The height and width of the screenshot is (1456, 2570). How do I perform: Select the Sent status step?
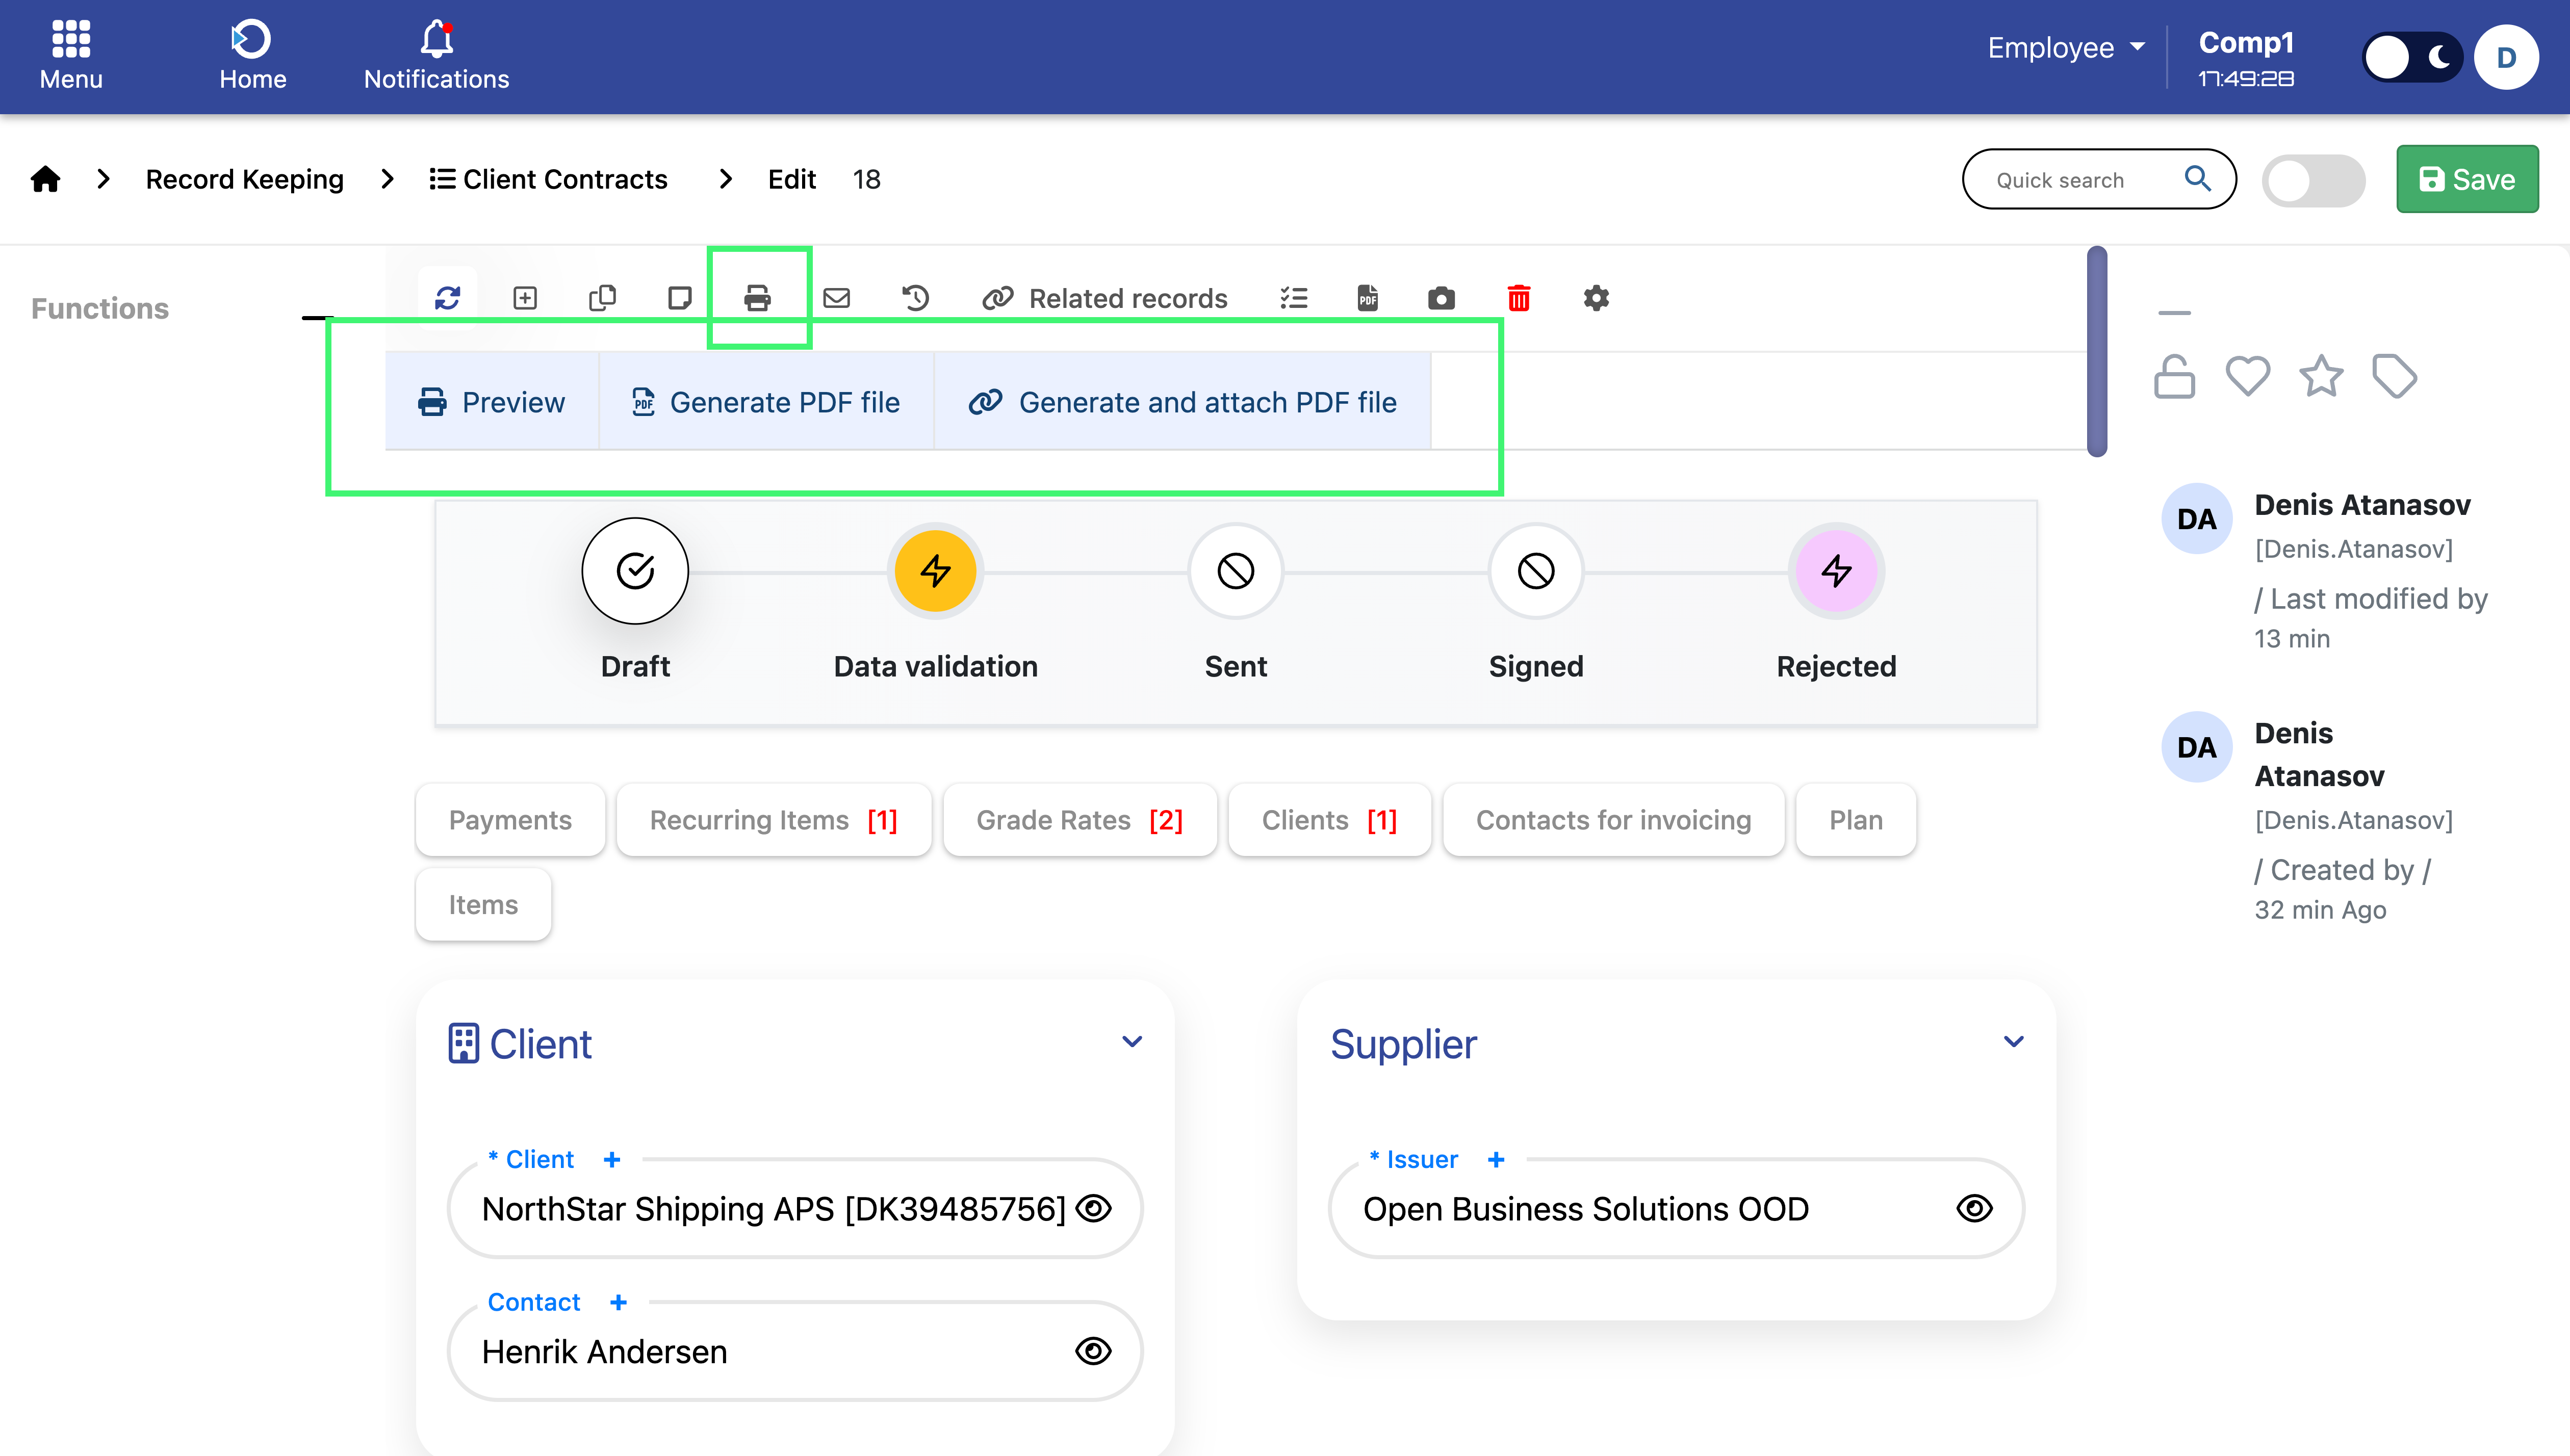[1235, 571]
